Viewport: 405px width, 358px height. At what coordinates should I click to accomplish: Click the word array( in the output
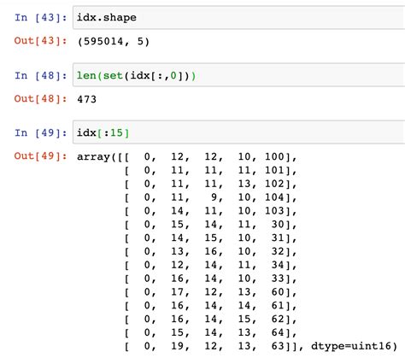(x=97, y=157)
